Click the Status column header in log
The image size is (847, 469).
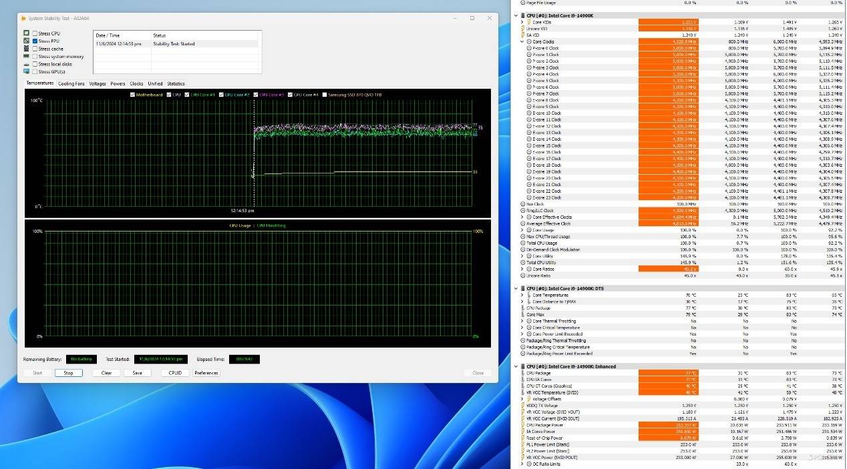coord(205,35)
